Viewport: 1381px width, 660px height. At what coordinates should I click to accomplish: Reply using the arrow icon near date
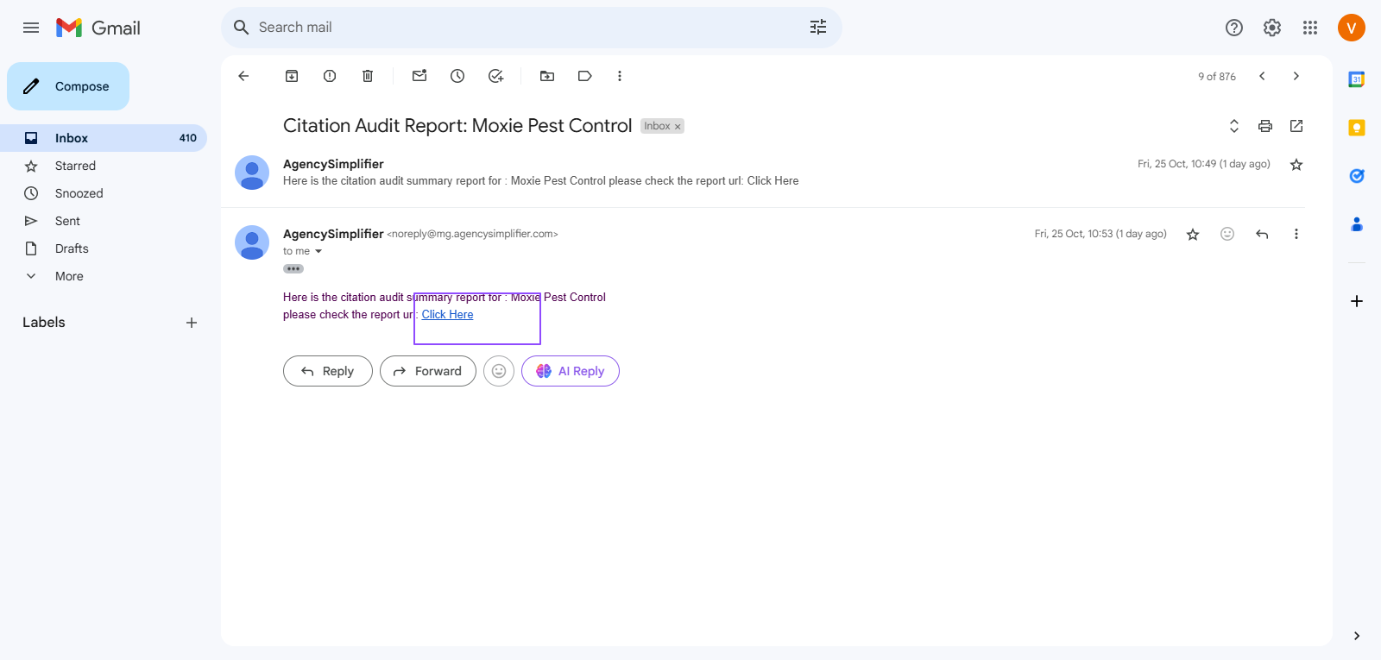click(1262, 234)
